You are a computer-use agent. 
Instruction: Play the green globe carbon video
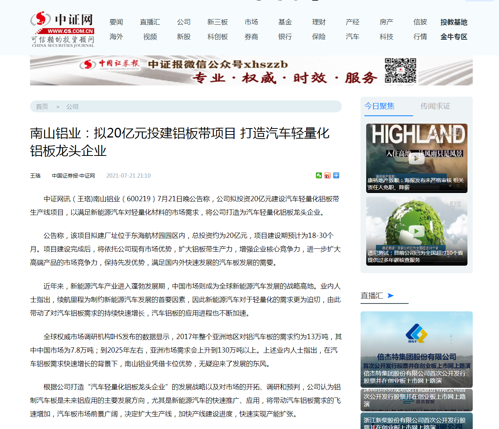(x=416, y=231)
